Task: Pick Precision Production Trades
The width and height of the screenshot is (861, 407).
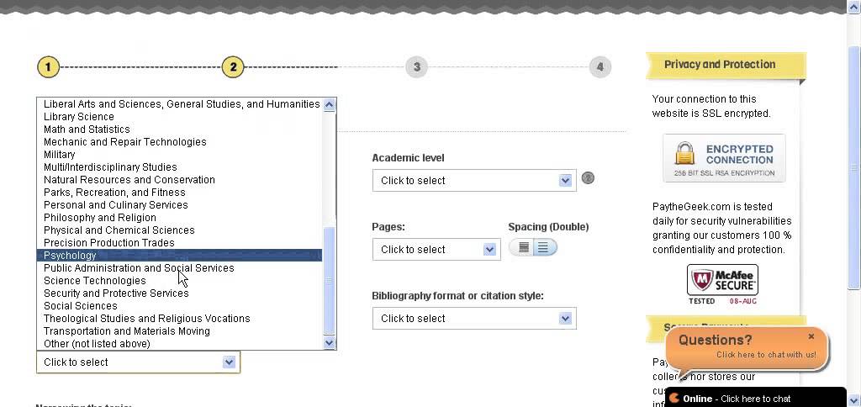Action: tap(180, 243)
